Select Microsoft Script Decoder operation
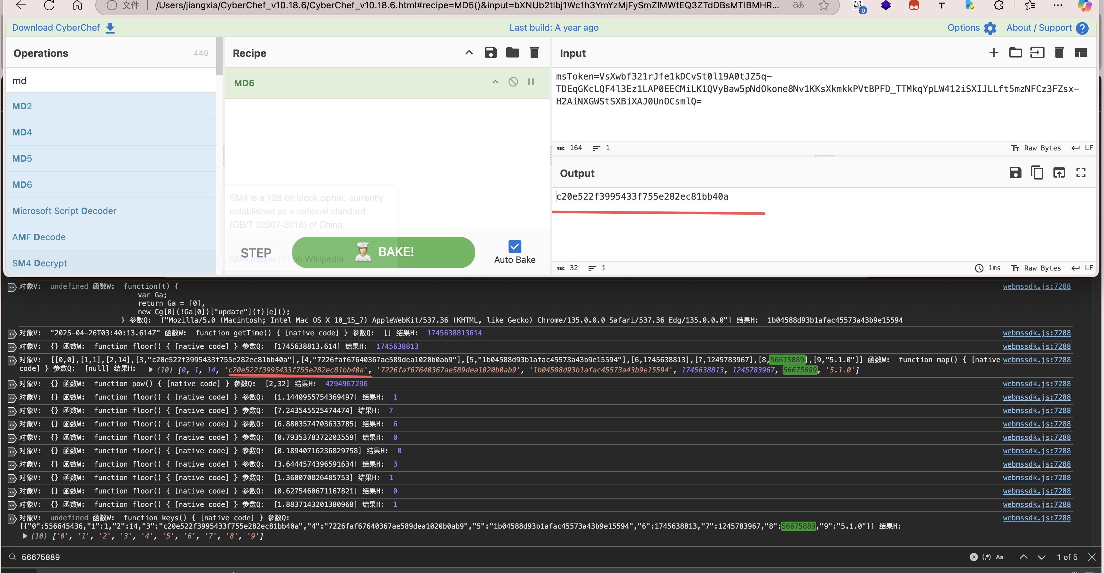 [111, 210]
